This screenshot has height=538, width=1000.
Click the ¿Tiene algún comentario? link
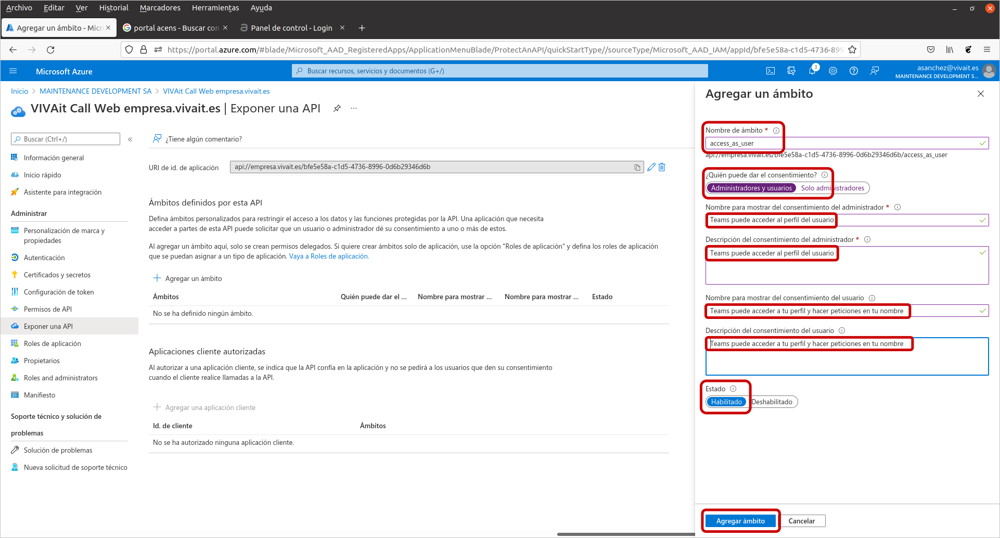point(198,139)
